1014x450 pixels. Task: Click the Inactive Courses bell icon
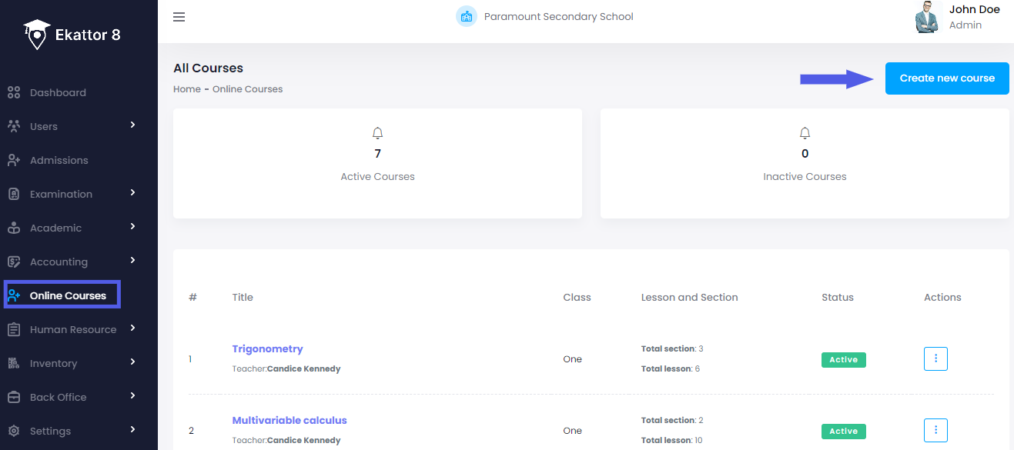(x=805, y=133)
